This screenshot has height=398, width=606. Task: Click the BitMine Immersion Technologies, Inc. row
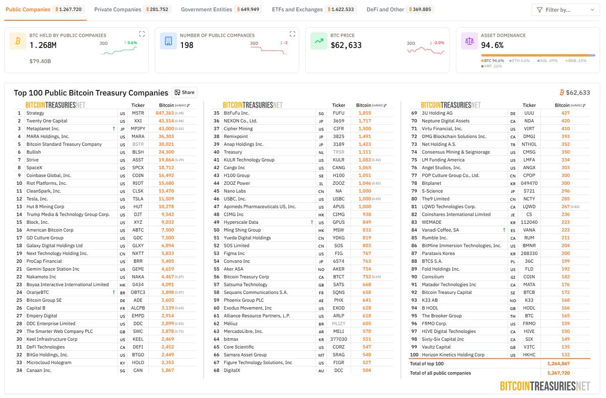tap(500, 245)
